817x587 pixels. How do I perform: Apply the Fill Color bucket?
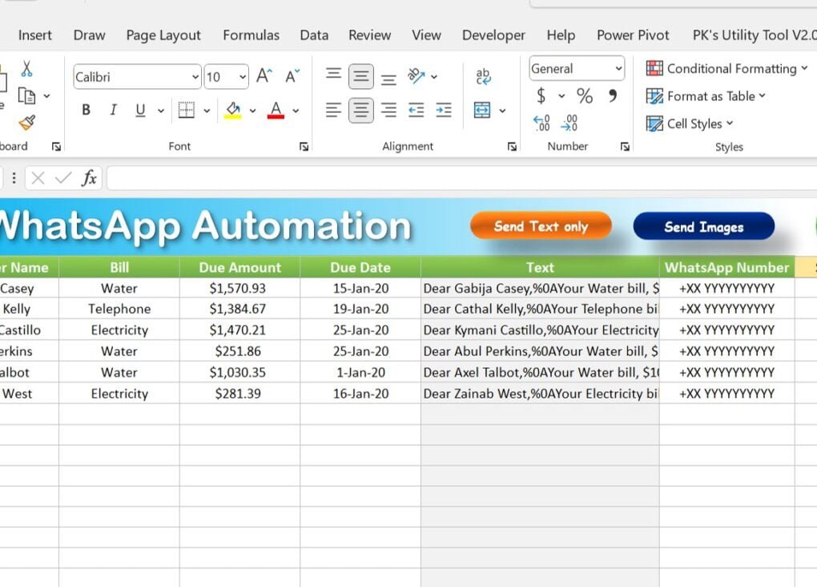tap(233, 110)
